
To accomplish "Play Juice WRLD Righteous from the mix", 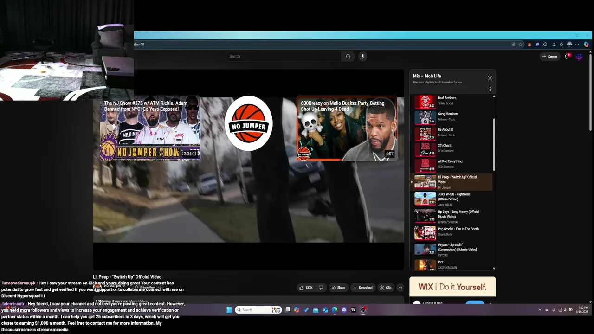I will point(452,199).
